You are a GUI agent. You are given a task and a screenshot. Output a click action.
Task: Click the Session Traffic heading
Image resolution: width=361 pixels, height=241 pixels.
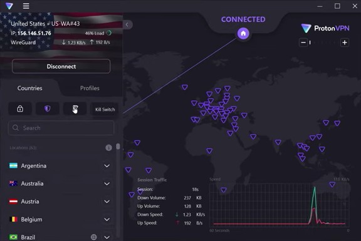(152, 180)
